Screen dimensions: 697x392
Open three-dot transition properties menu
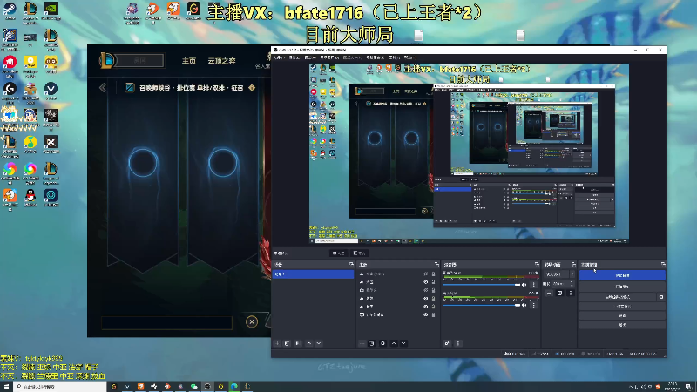pos(571,294)
